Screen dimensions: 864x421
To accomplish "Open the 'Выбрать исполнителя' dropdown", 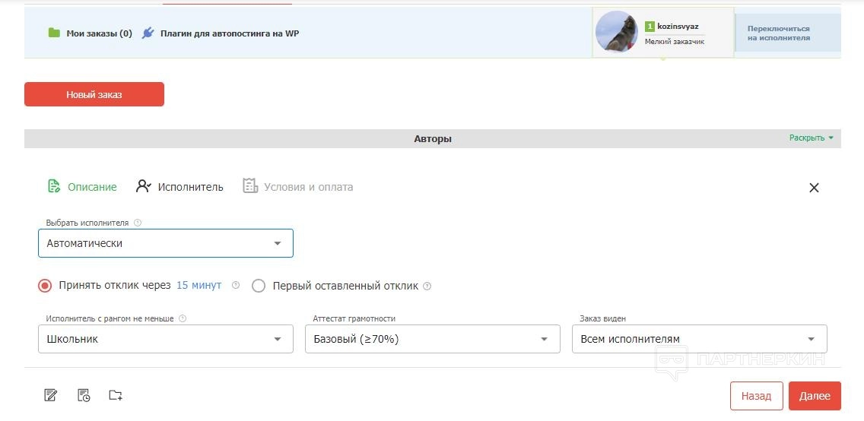I will pyautogui.click(x=166, y=243).
